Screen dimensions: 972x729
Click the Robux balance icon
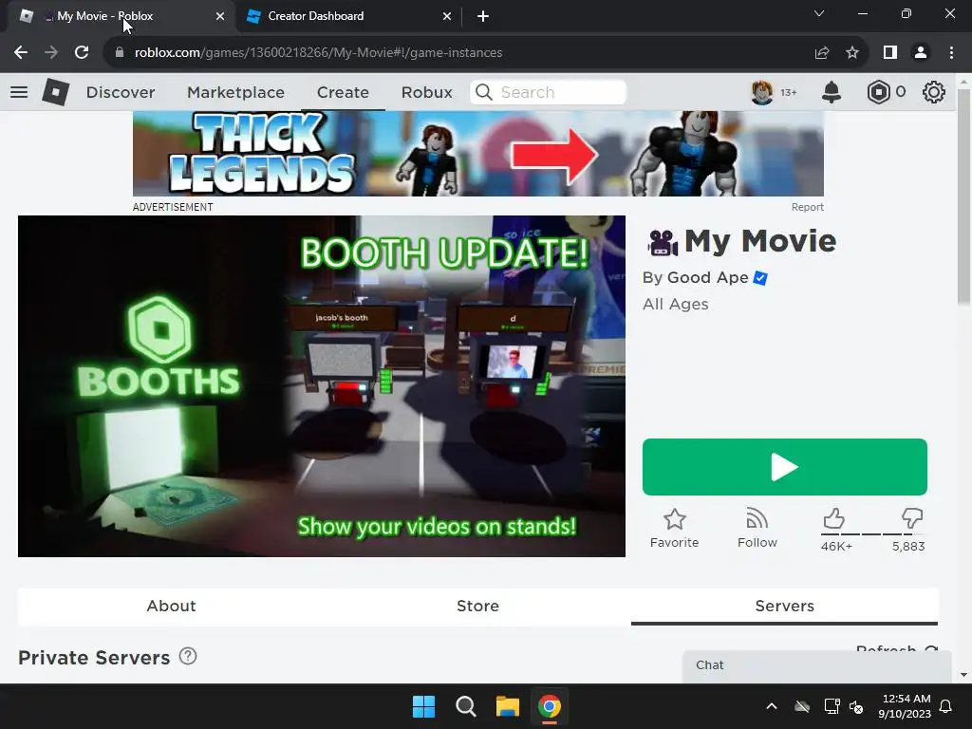click(x=878, y=92)
